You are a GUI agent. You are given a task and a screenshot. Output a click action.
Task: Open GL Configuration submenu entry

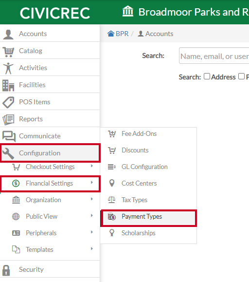[x=148, y=167]
